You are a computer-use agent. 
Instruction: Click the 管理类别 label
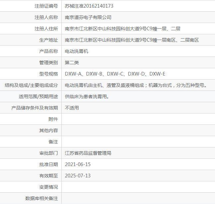coord(48,63)
